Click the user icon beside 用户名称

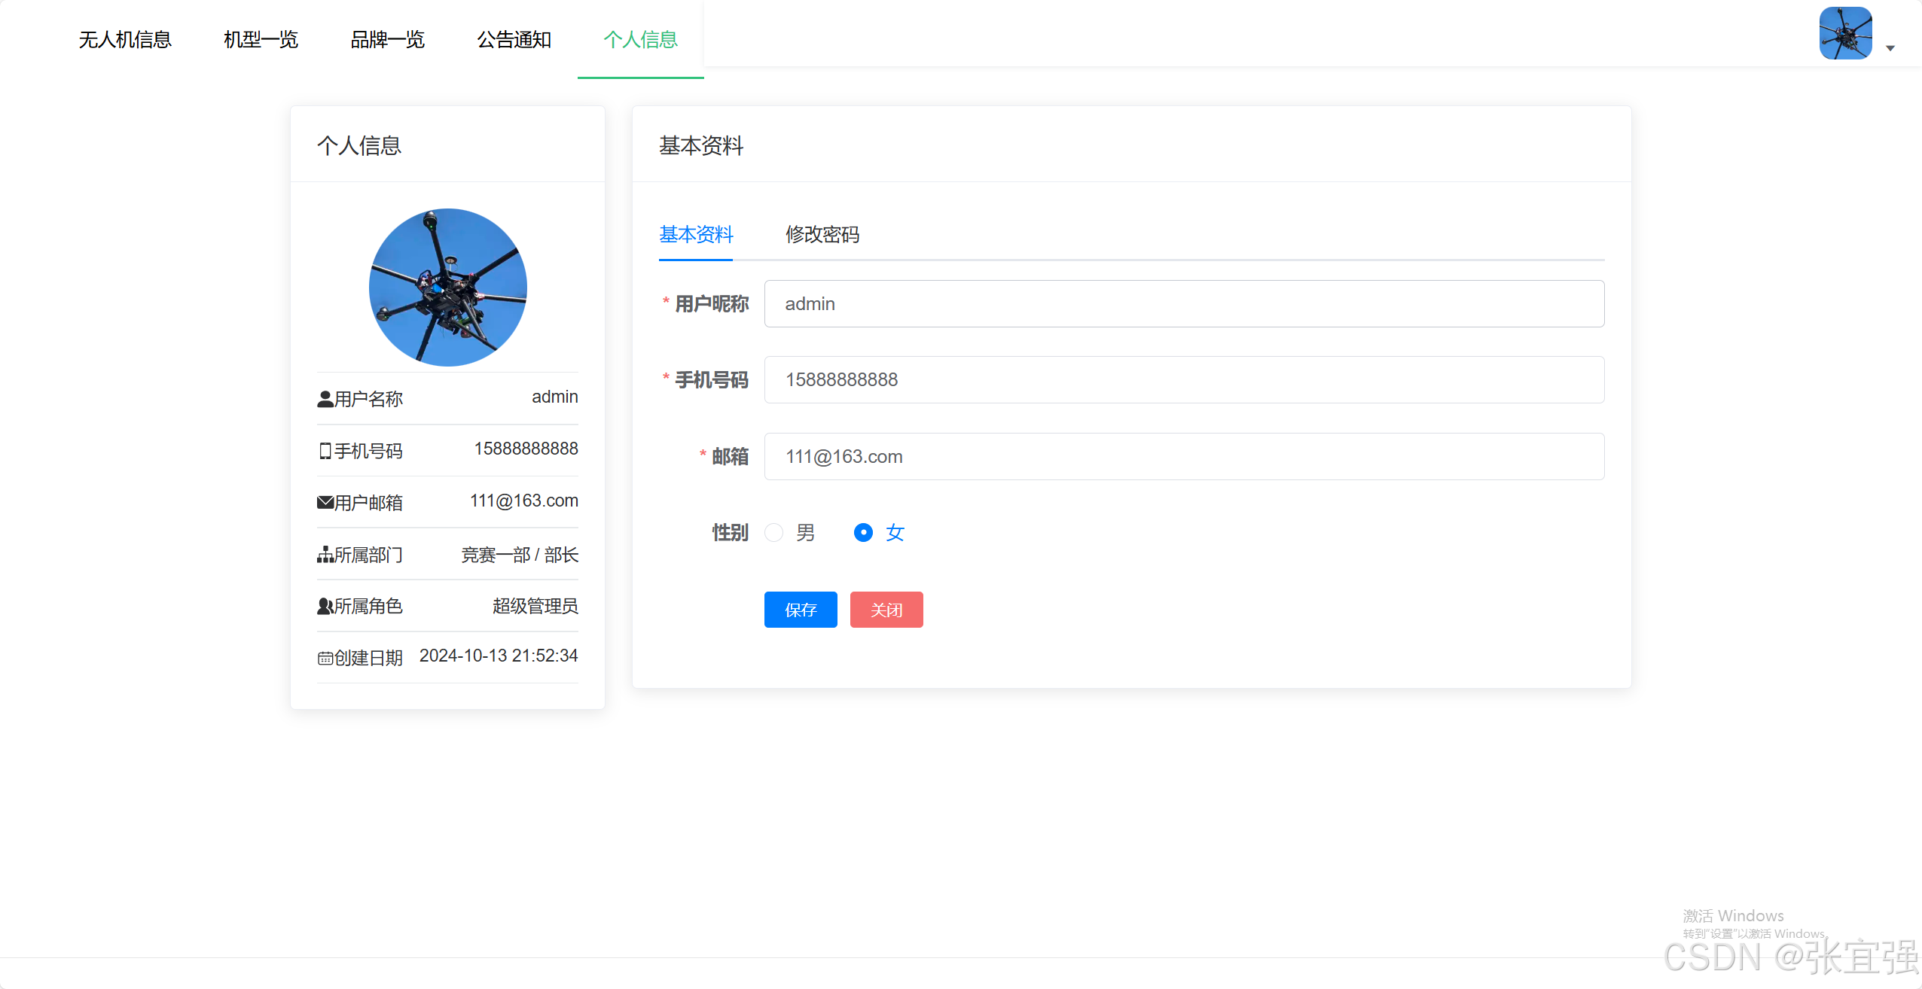[x=324, y=398]
